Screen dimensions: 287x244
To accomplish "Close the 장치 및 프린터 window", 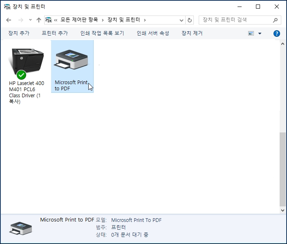I will 276,7.
